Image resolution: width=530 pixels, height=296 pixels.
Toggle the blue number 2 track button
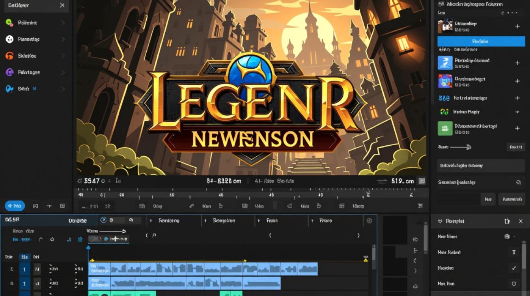tap(24, 283)
